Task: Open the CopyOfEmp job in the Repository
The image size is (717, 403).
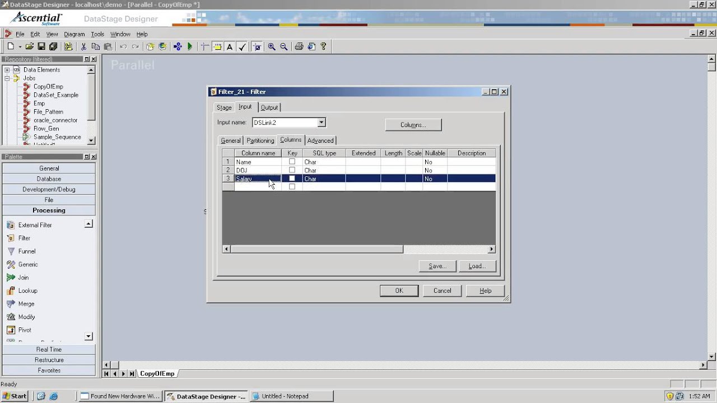Action: (48, 87)
